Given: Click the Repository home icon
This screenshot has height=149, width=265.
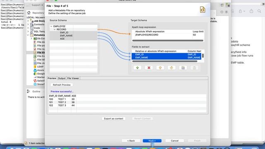Looking at the screenshot, I should 29,13.
